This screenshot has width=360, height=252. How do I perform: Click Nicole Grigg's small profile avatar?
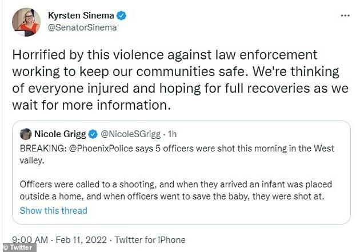click(x=25, y=135)
